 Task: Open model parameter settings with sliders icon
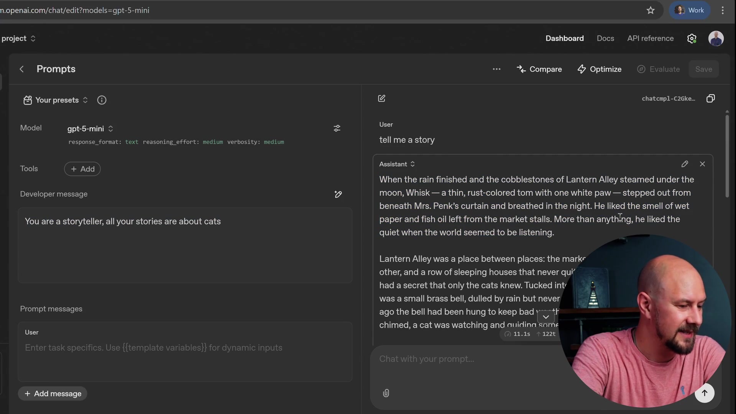(337, 128)
